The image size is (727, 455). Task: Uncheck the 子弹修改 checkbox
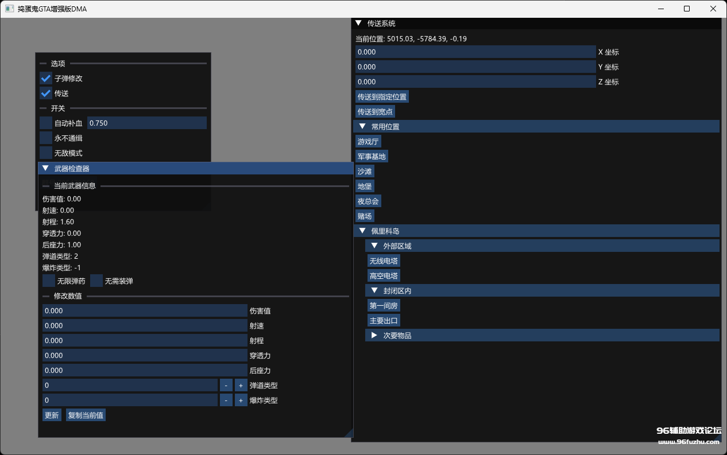coord(46,78)
